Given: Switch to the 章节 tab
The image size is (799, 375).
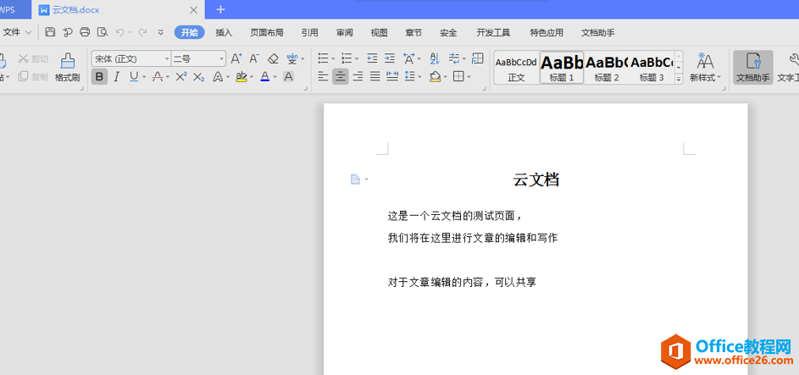Looking at the screenshot, I should [x=413, y=32].
